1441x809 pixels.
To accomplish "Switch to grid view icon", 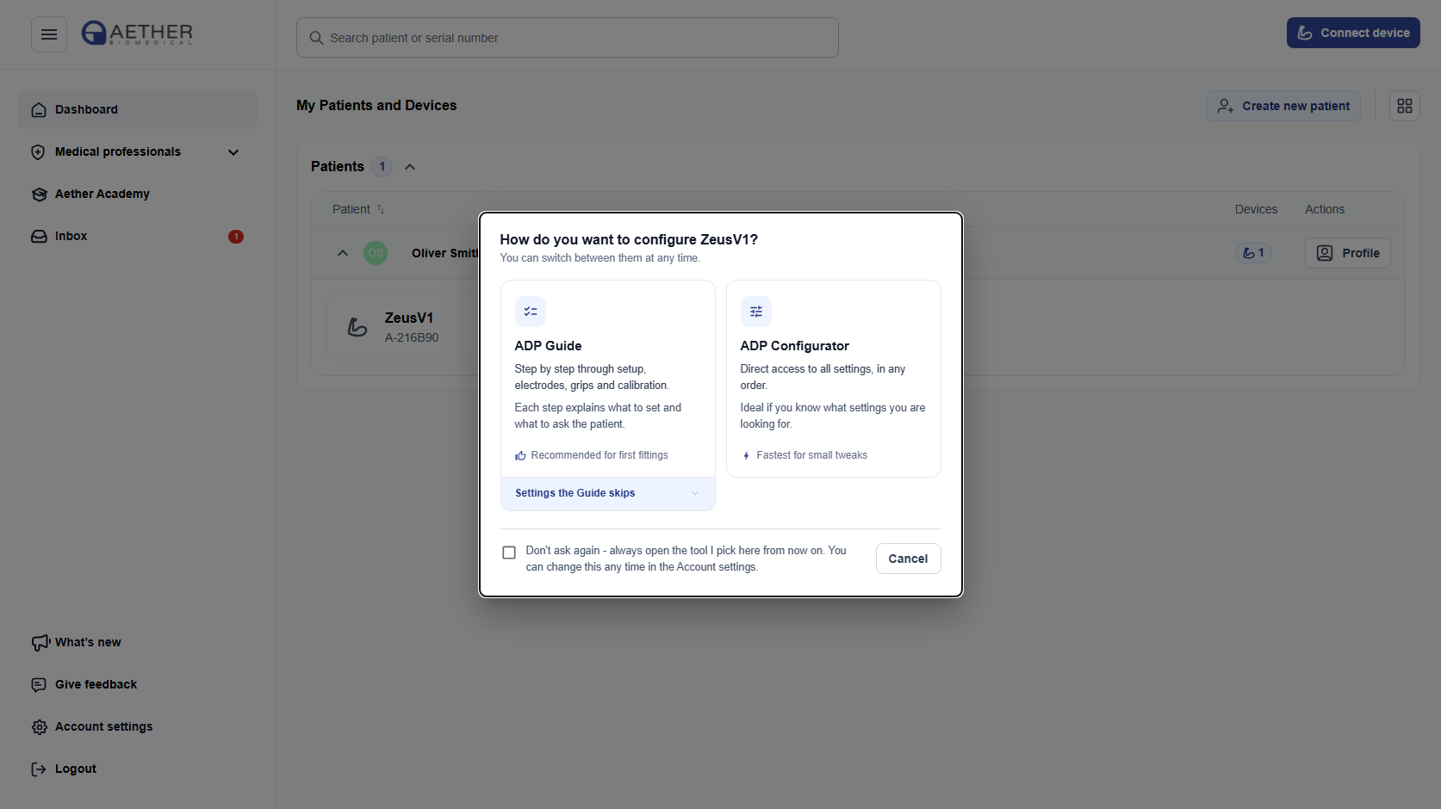I will pyautogui.click(x=1405, y=106).
